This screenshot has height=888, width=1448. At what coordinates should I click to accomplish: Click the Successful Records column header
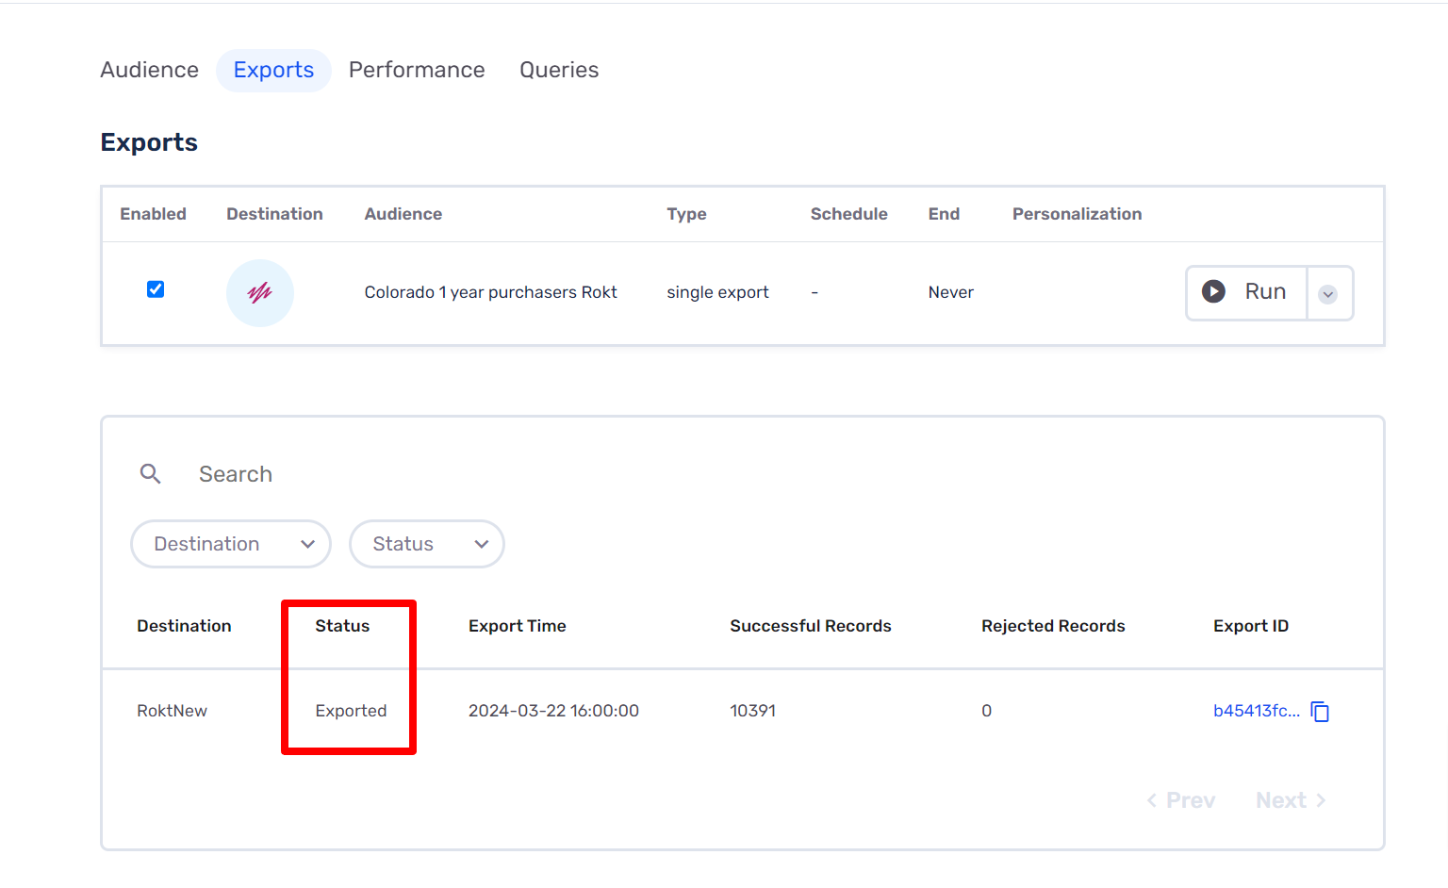pyautogui.click(x=811, y=626)
